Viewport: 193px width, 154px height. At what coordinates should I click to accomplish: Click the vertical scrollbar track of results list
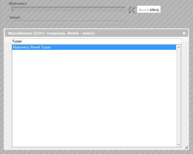[x=179, y=97]
